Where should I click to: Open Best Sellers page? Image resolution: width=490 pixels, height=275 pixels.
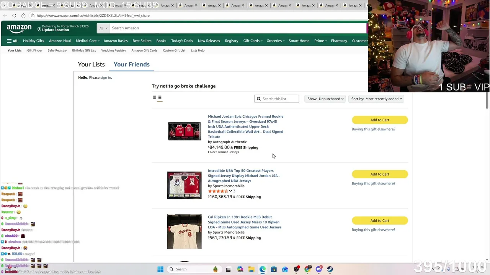142,41
